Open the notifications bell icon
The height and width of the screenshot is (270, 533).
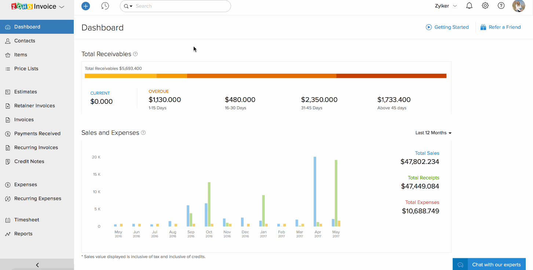(469, 6)
